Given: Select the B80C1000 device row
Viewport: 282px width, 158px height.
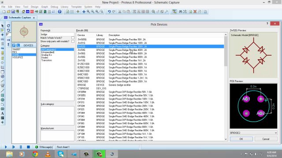Looking at the screenshot, I should coord(151,81).
